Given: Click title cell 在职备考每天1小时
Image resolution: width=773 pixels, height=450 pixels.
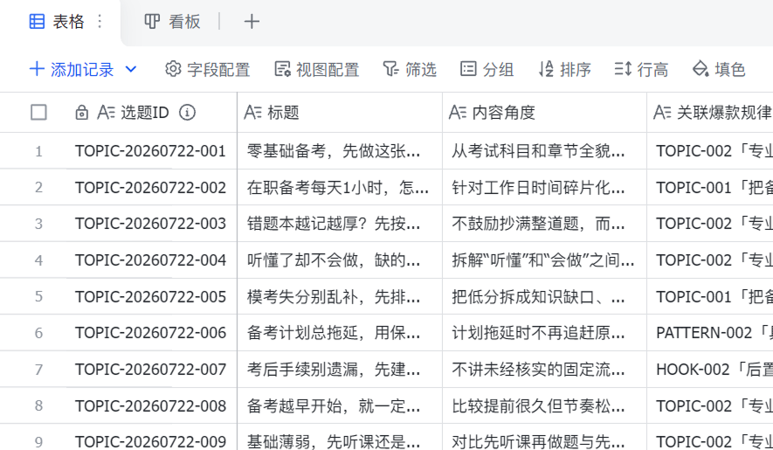Looking at the screenshot, I should [340, 188].
